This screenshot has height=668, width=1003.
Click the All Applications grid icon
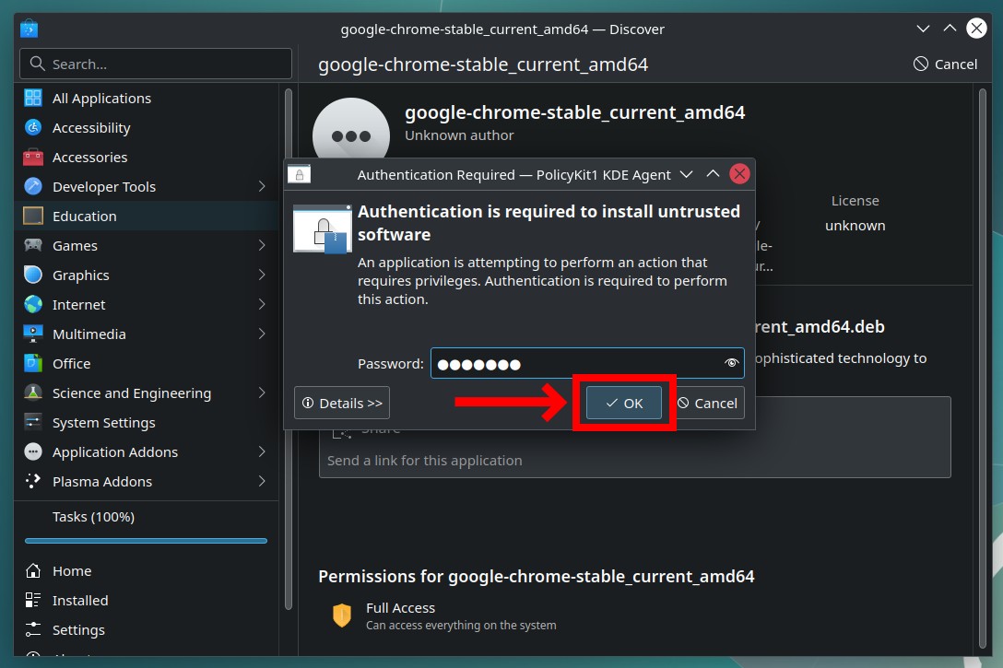32,98
